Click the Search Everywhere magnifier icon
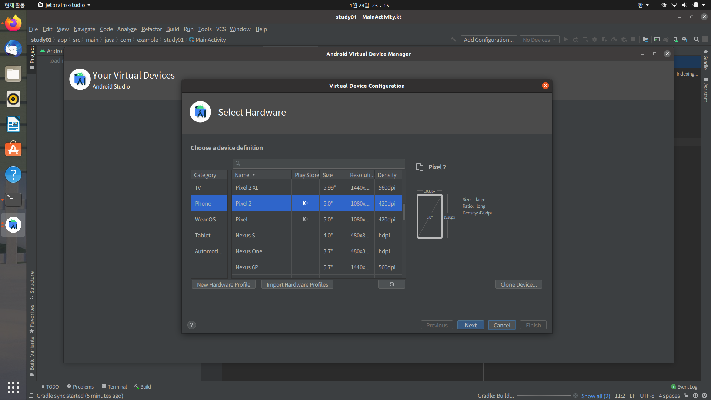 pos(697,40)
